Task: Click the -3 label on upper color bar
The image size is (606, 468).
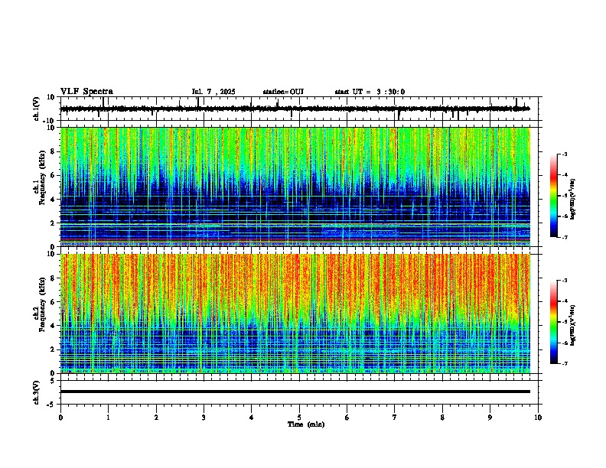Action: [x=564, y=154]
